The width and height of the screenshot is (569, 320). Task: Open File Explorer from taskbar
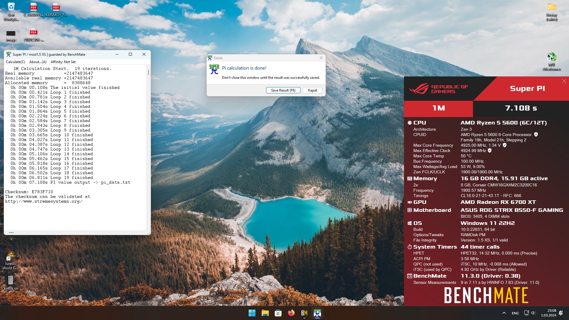(x=265, y=313)
